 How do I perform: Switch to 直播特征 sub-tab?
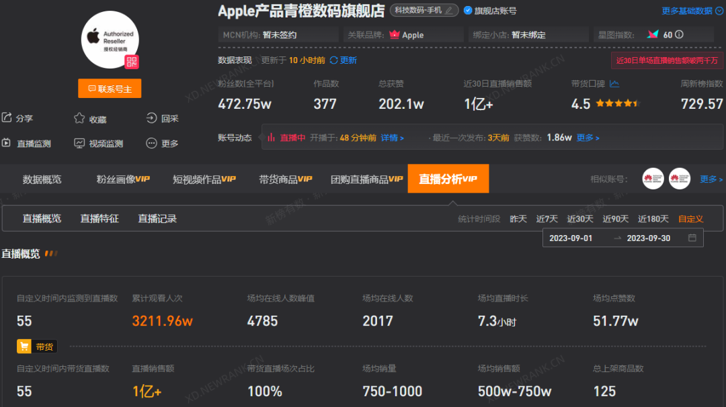99,218
